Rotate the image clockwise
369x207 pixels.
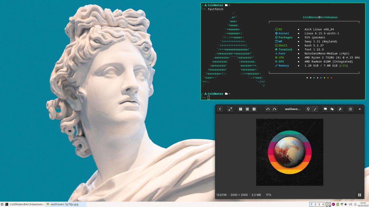pos(275,109)
